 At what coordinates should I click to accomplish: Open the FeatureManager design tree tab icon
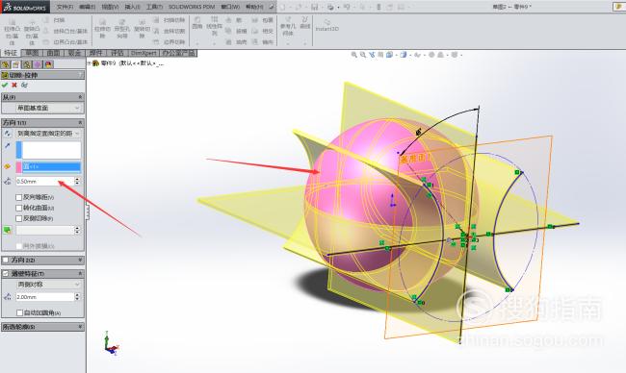(5, 64)
